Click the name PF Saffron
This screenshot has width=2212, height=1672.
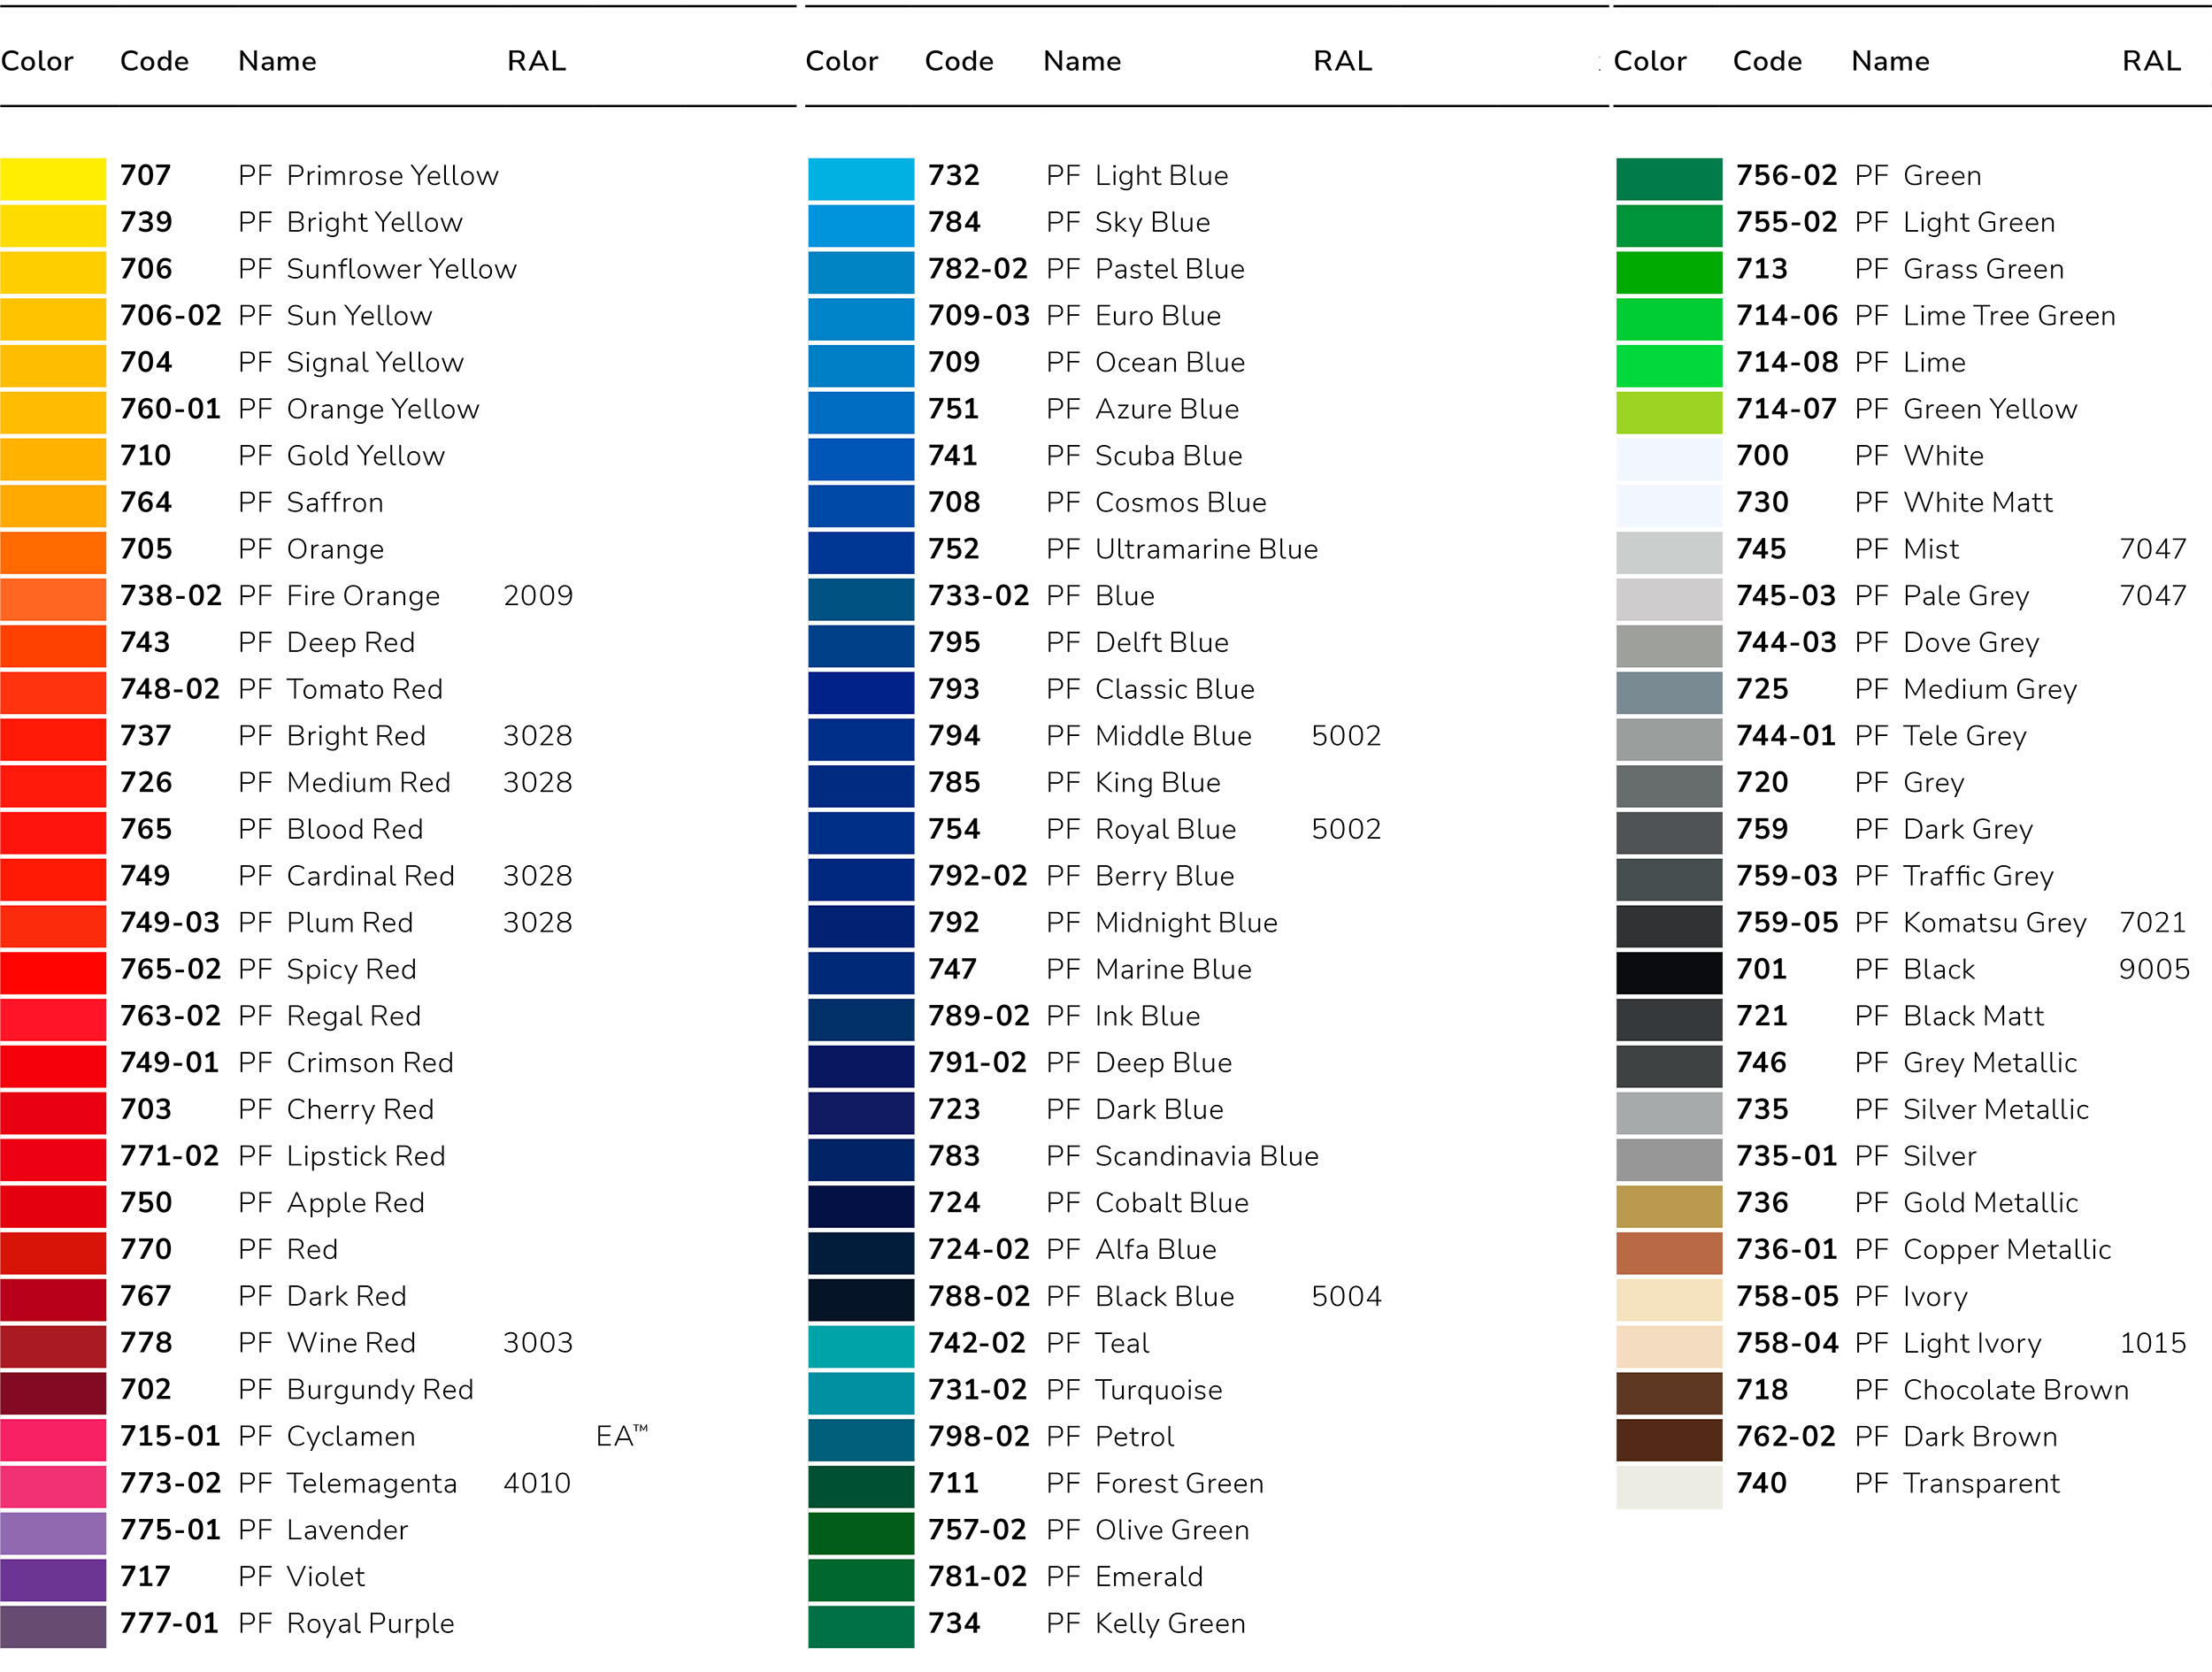click(311, 502)
